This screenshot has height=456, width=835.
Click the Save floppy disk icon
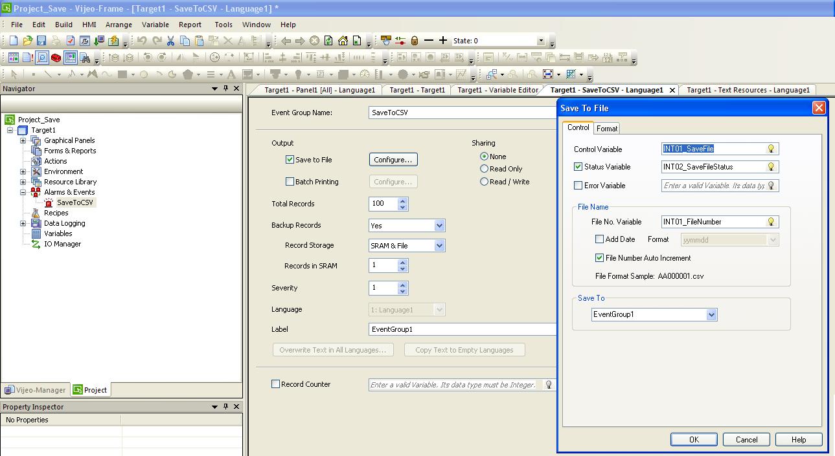pyautogui.click(x=41, y=41)
